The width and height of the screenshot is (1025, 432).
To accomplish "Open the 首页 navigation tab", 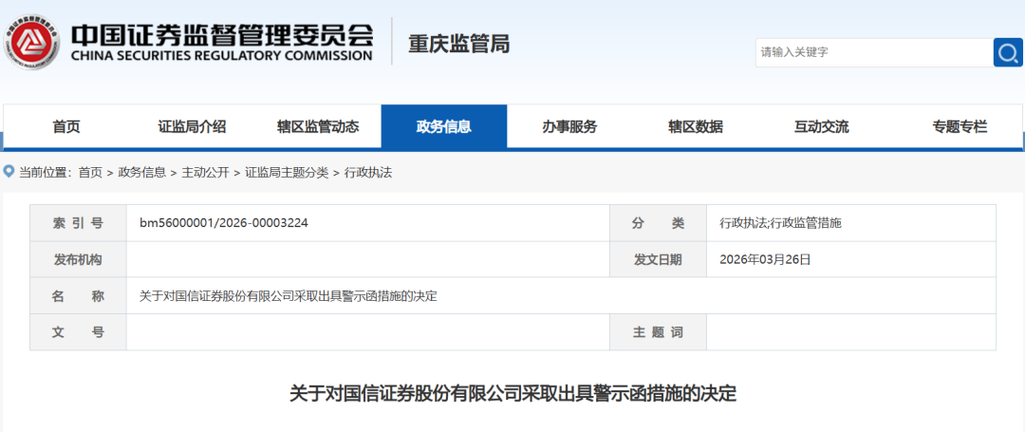I will (x=66, y=127).
